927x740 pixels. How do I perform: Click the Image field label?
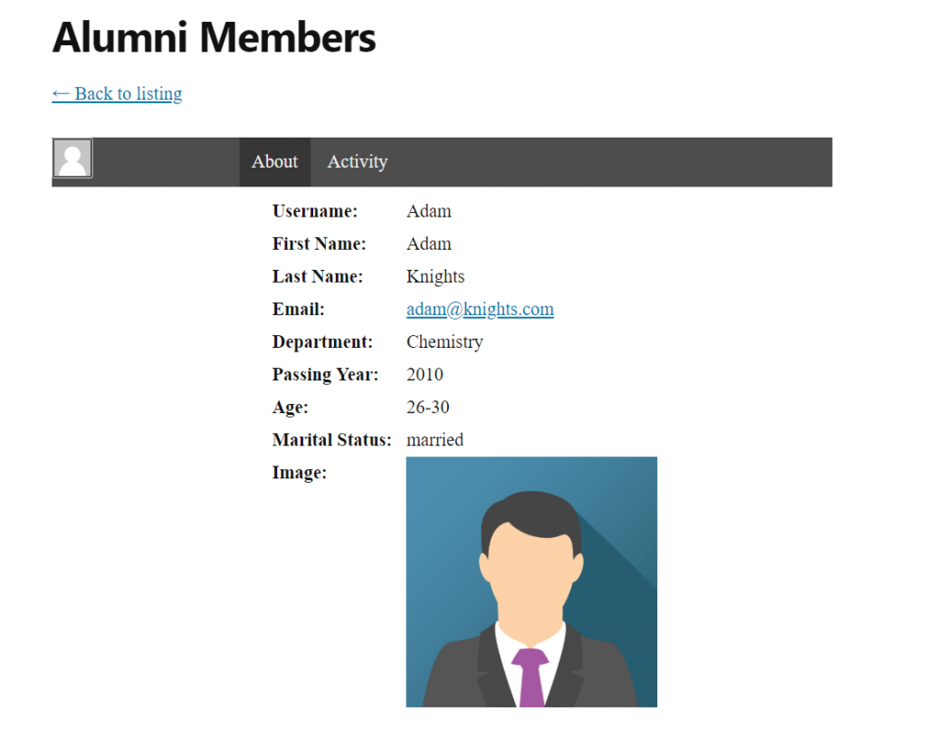click(299, 473)
